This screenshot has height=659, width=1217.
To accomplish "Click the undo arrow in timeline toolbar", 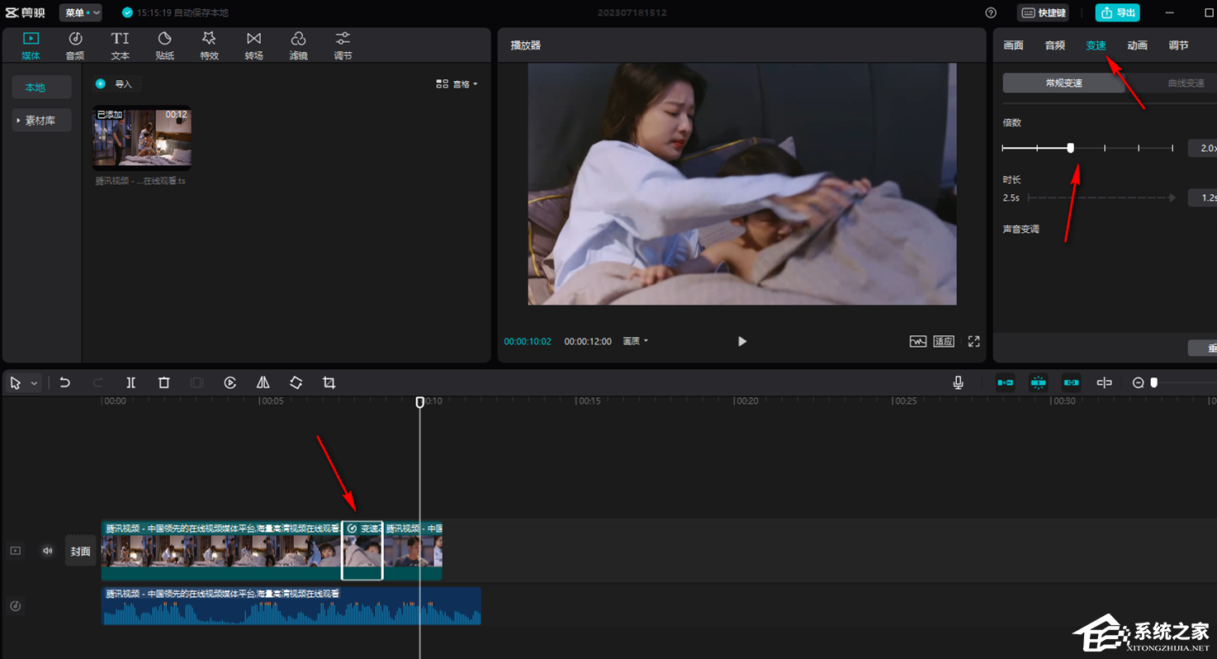I will point(65,382).
